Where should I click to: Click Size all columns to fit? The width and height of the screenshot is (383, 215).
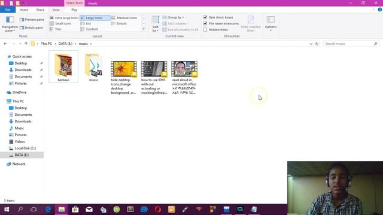coord(180,29)
